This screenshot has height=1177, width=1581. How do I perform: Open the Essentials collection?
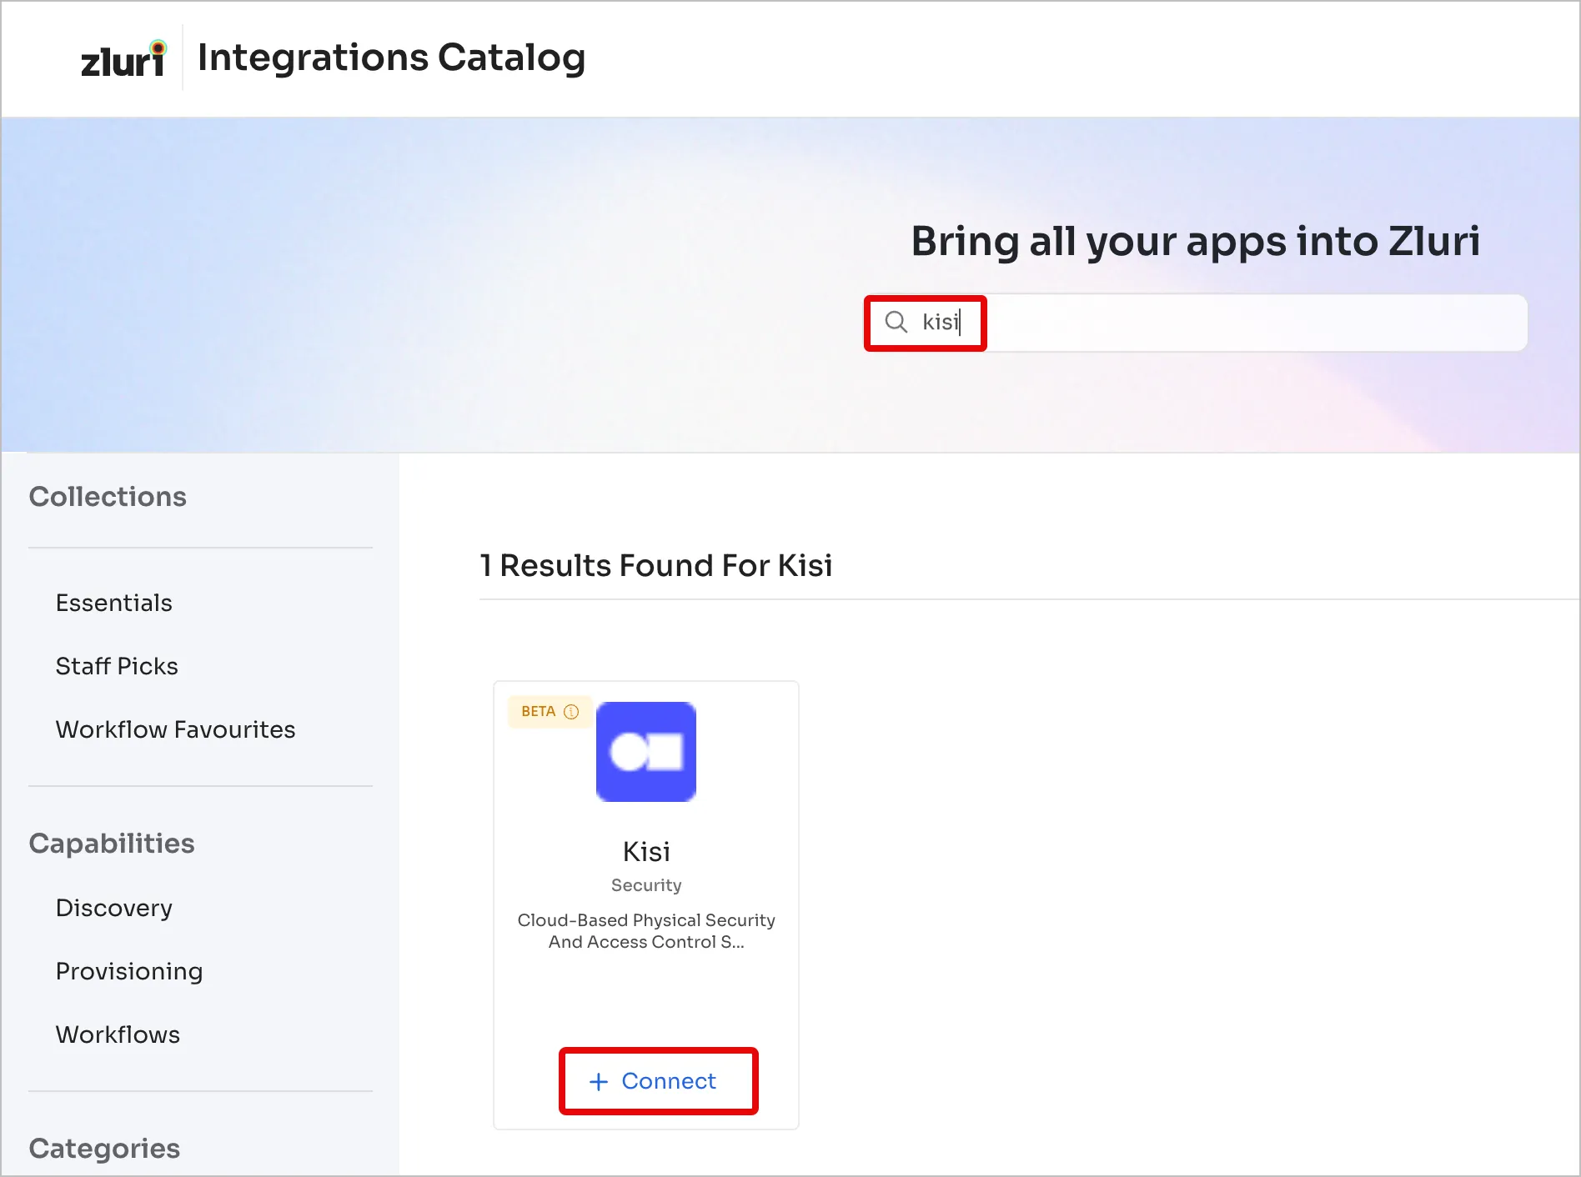(114, 603)
